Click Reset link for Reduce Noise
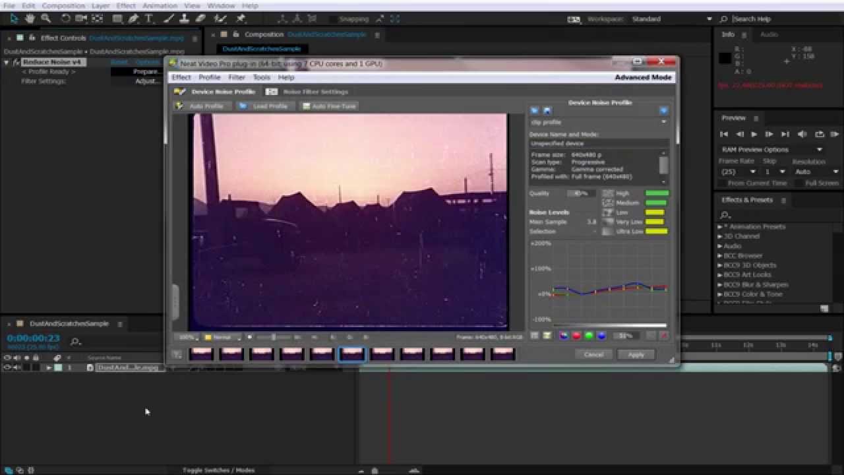 pyautogui.click(x=119, y=62)
